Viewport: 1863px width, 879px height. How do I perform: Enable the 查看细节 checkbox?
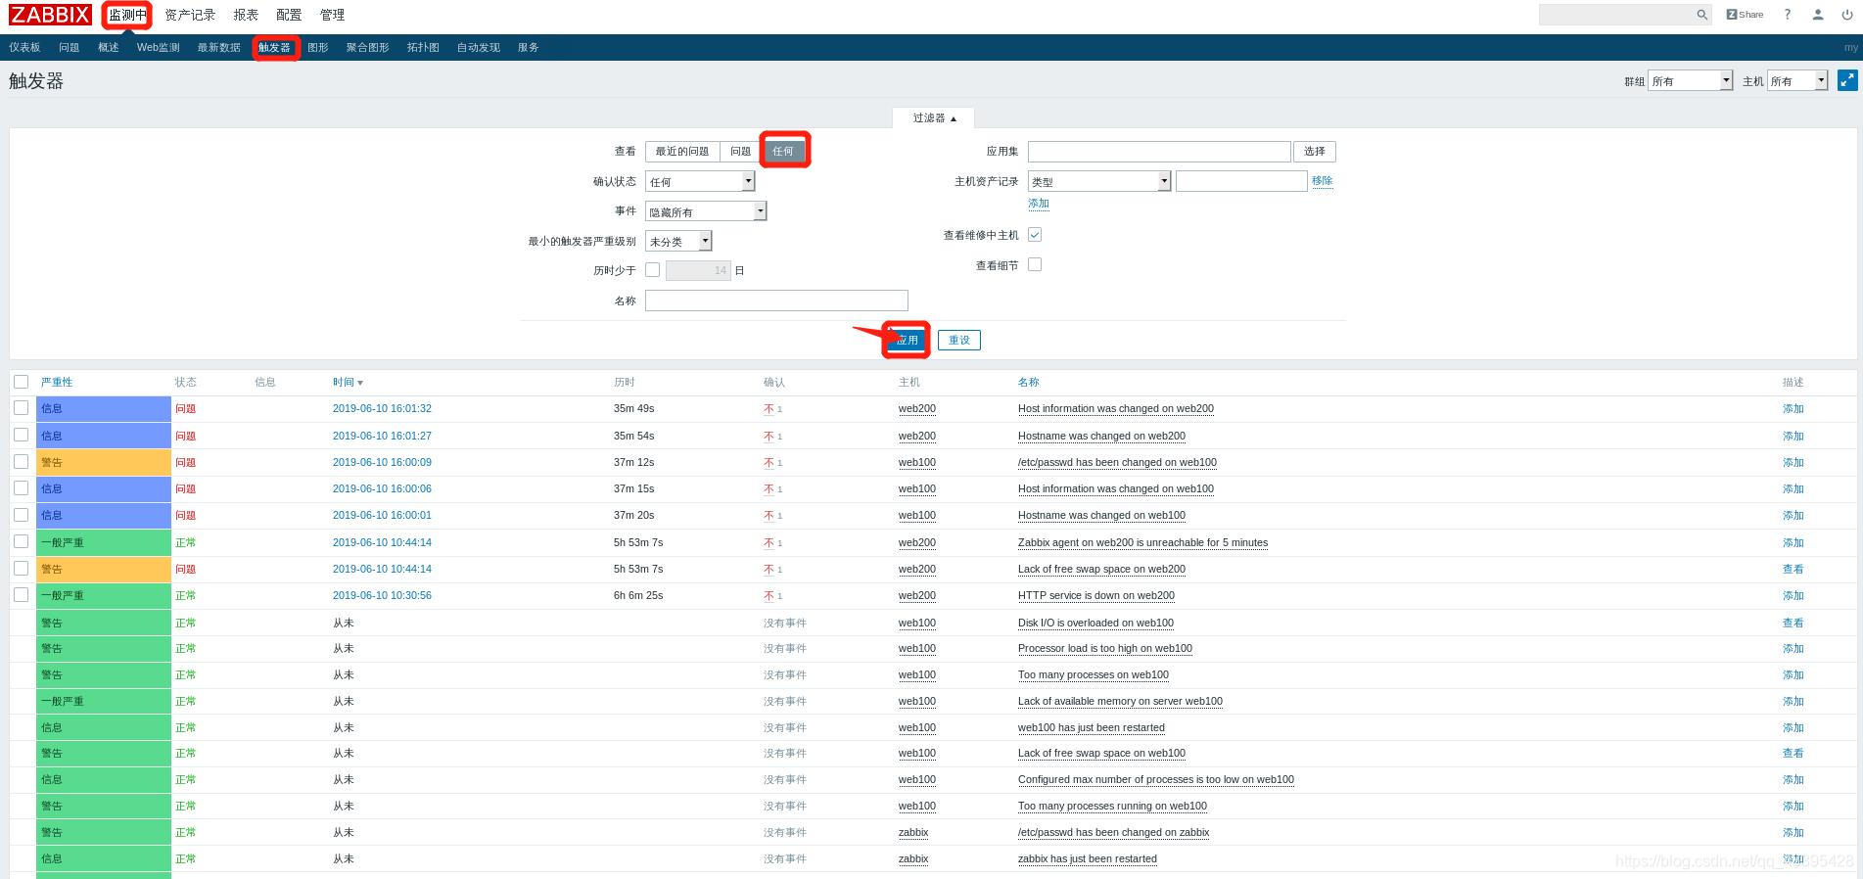tap(1035, 264)
